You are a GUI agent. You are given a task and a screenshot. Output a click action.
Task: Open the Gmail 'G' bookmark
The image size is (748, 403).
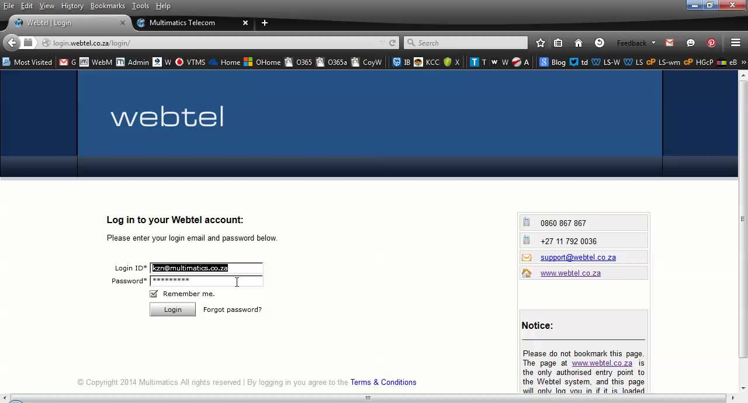click(x=68, y=62)
